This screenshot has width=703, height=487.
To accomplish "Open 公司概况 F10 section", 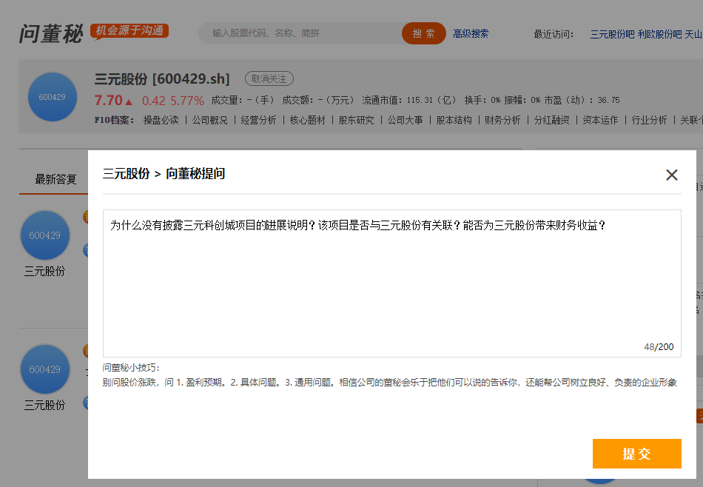I will 209,120.
